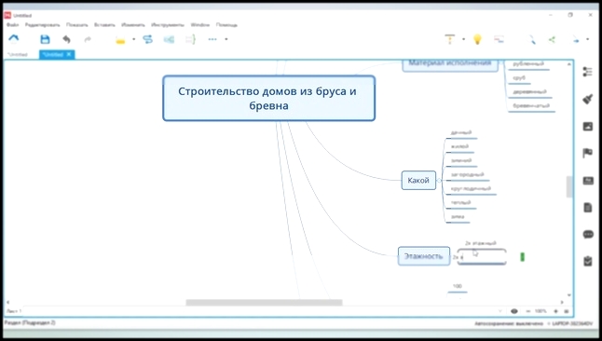The height and width of the screenshot is (341, 602).
Task: Click the autosave status text in status bar
Action: pyautogui.click(x=509, y=323)
